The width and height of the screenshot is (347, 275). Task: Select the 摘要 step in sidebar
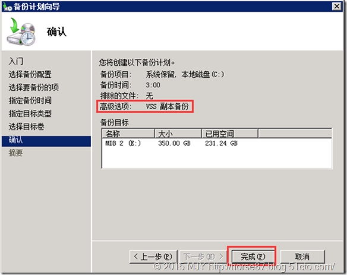[x=15, y=153]
